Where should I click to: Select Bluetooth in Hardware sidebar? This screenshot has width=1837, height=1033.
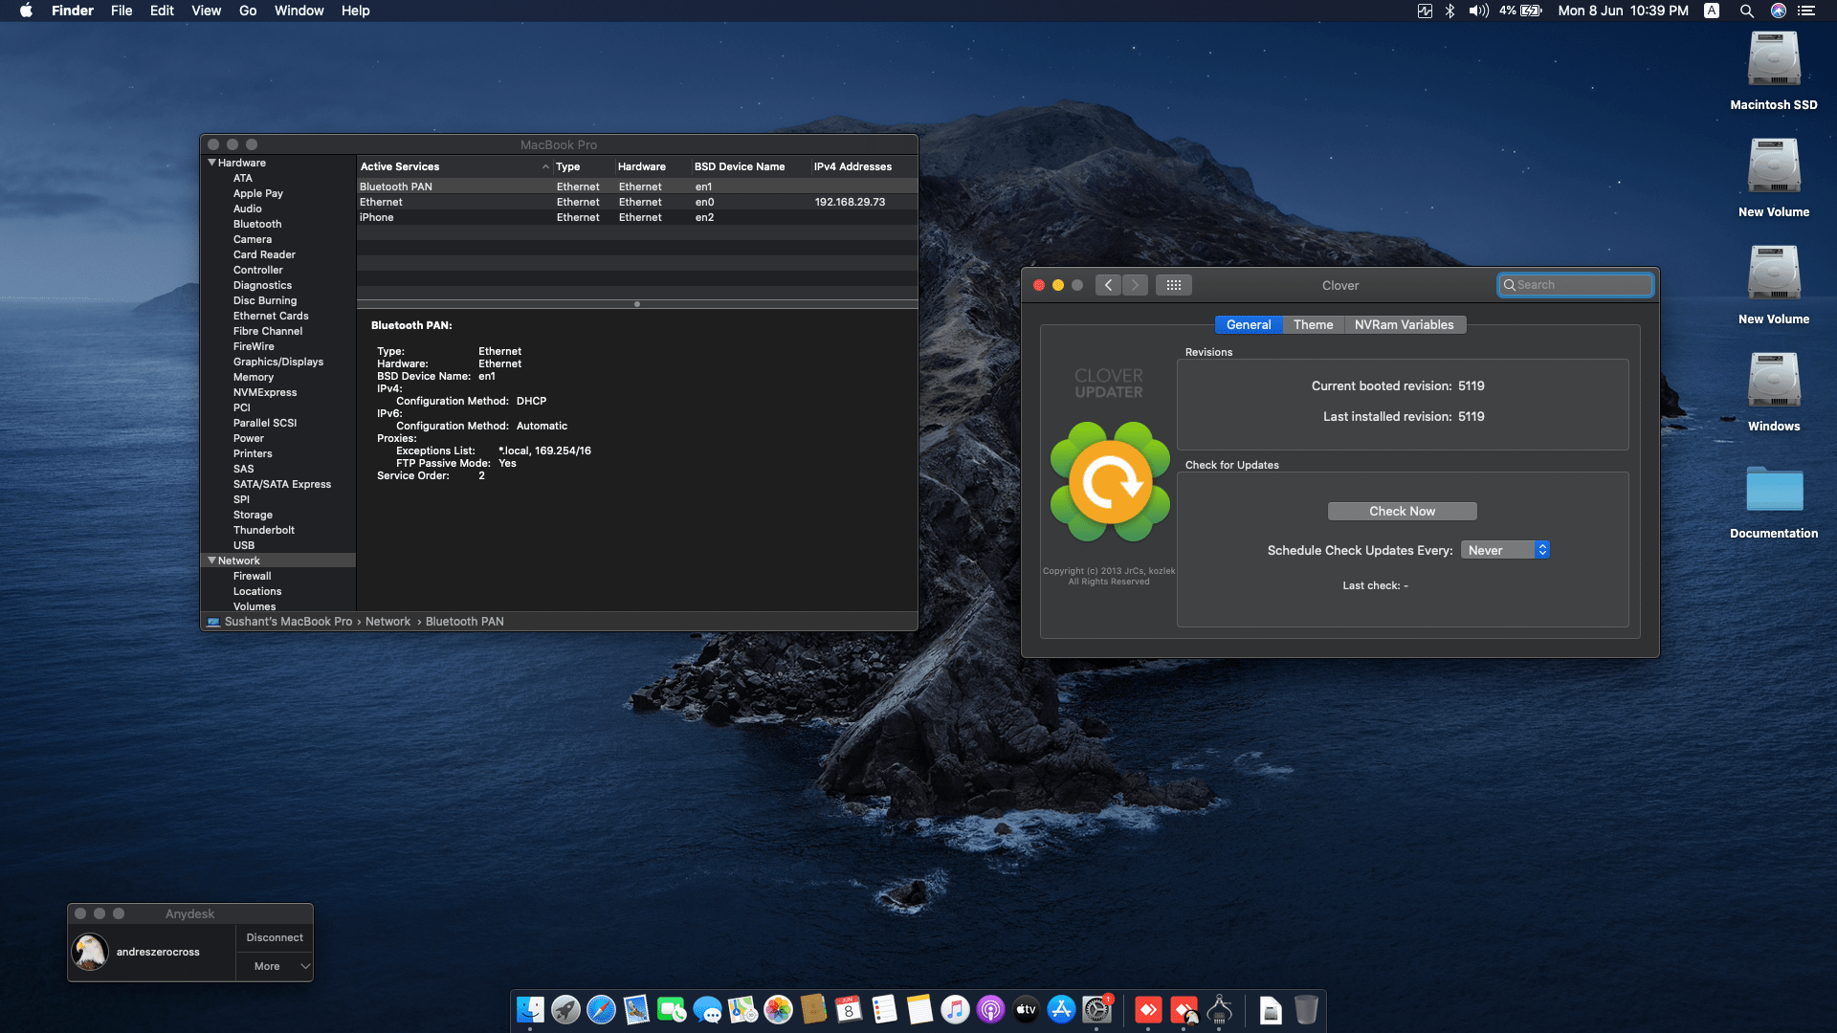tap(257, 224)
